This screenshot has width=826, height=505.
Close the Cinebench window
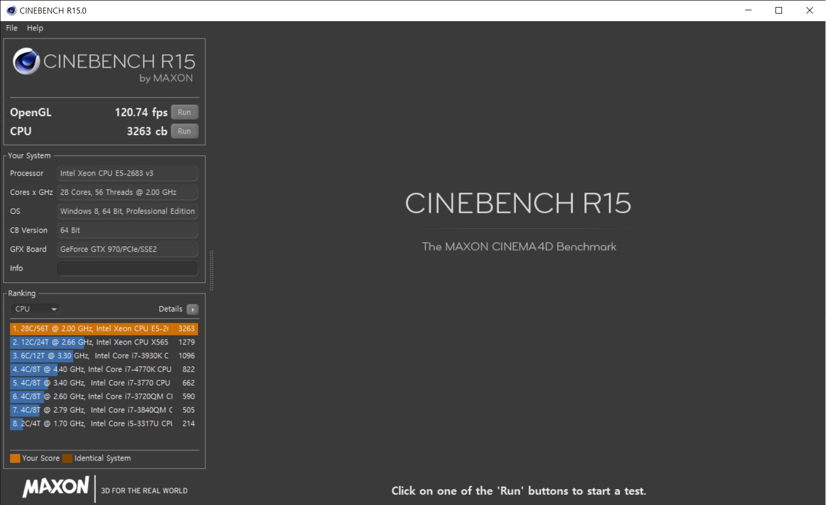(810, 10)
